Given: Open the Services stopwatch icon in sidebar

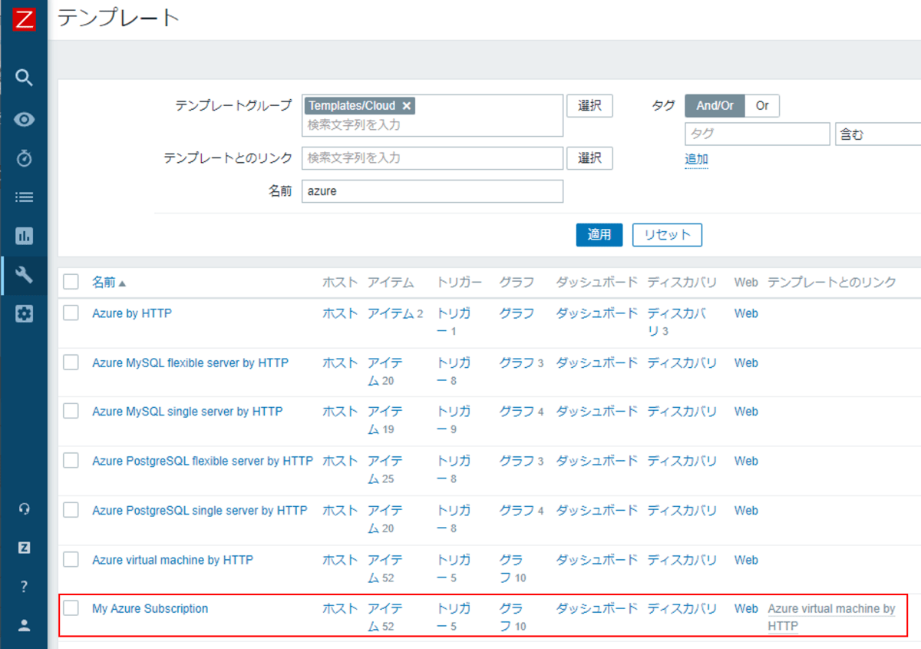Looking at the screenshot, I should [24, 158].
